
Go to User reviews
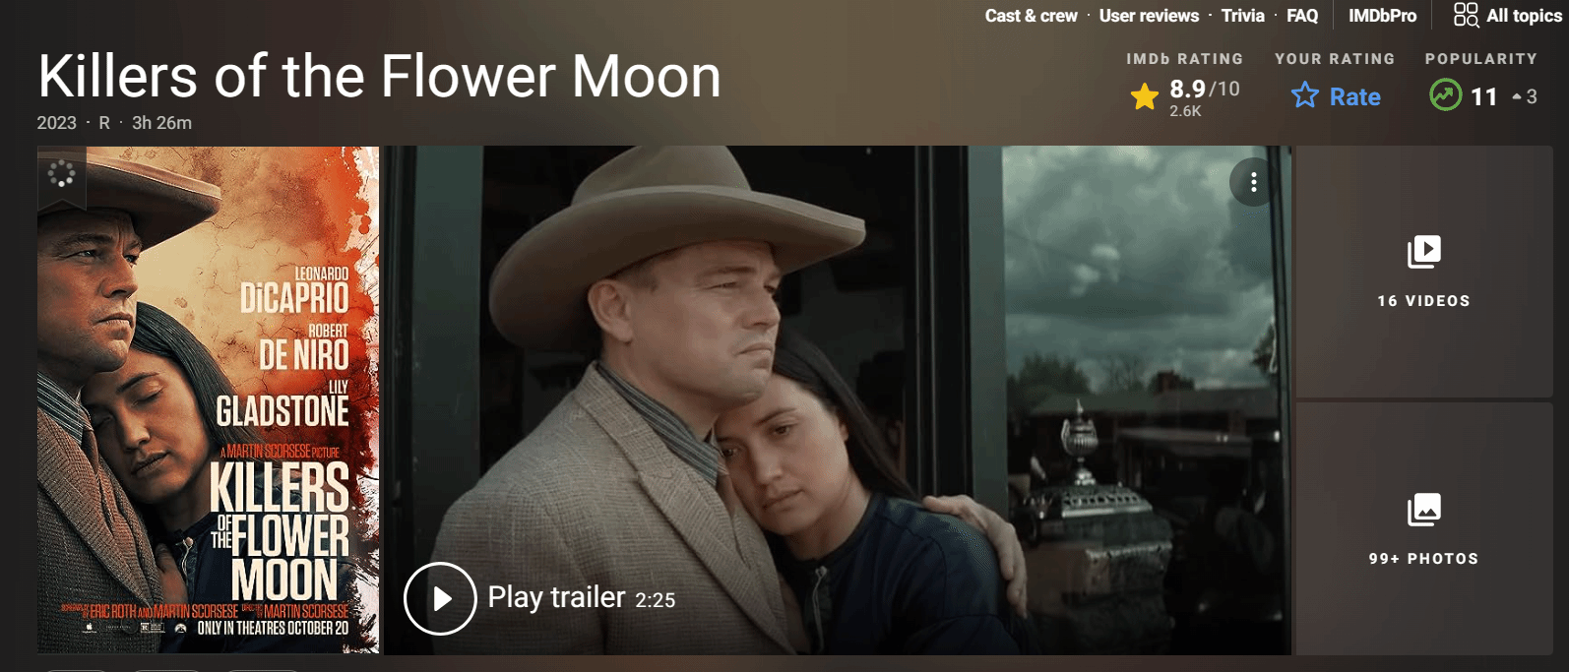click(1149, 16)
